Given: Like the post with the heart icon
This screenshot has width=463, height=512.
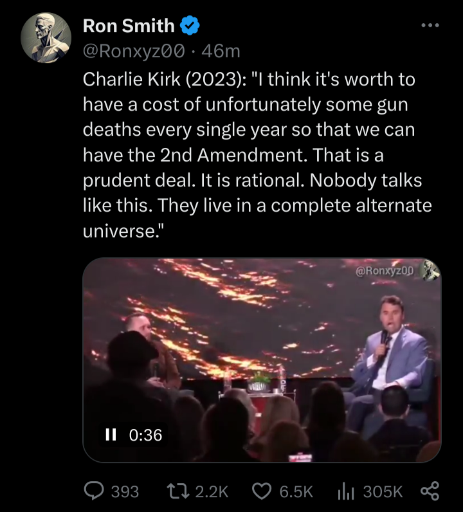Looking at the screenshot, I should click(x=261, y=491).
